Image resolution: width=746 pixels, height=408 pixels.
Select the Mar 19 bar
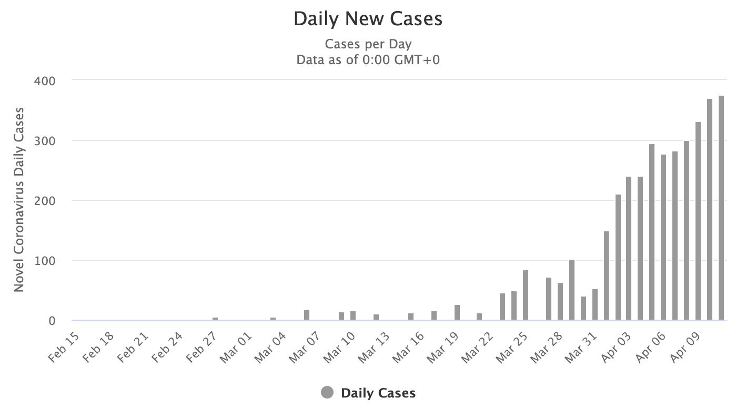tap(457, 312)
